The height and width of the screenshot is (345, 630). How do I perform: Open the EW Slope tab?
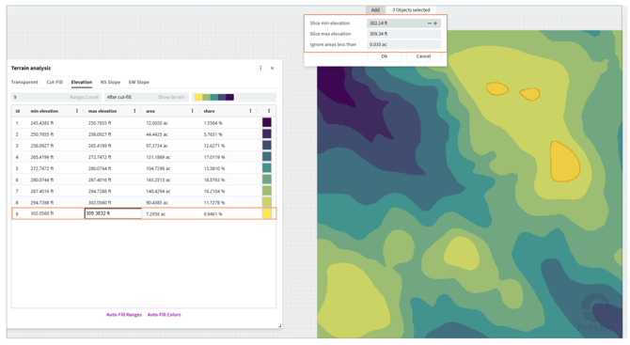pyautogui.click(x=139, y=82)
